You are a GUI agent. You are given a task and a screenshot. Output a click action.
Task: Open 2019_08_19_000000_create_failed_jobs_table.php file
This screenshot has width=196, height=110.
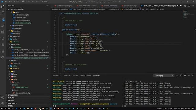32,55
